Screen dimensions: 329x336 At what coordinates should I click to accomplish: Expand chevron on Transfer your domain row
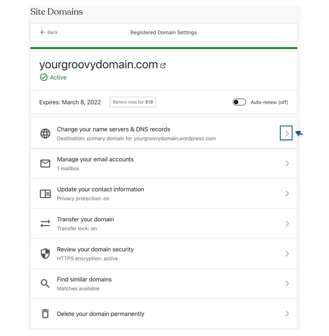click(287, 224)
